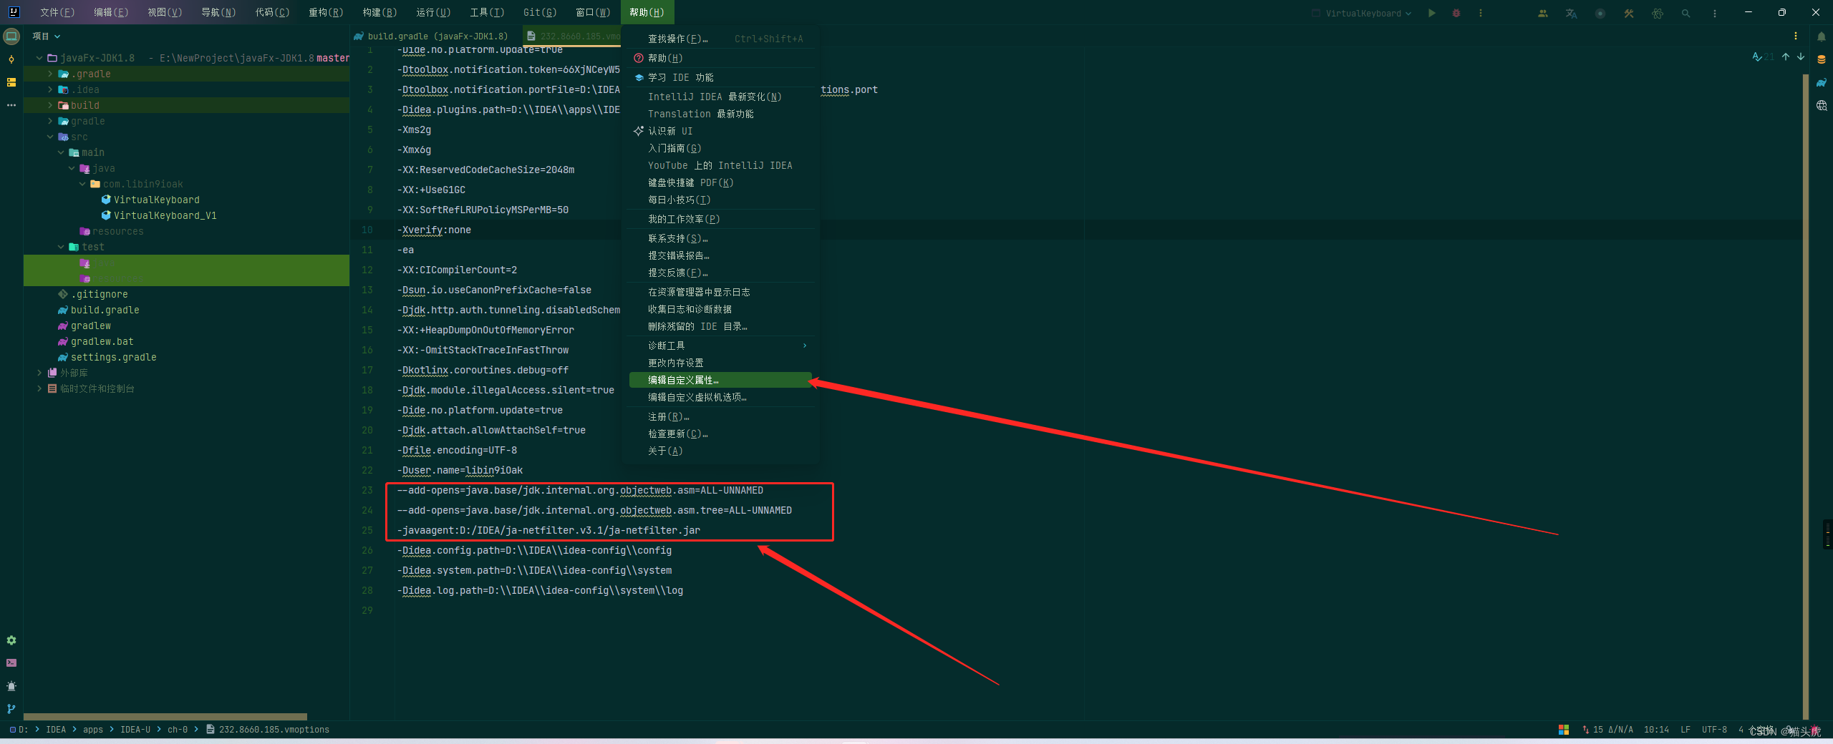Open the VirtualKeyboard run configuration dropdown
Image resolution: width=1833 pixels, height=744 pixels.
pyautogui.click(x=1362, y=13)
